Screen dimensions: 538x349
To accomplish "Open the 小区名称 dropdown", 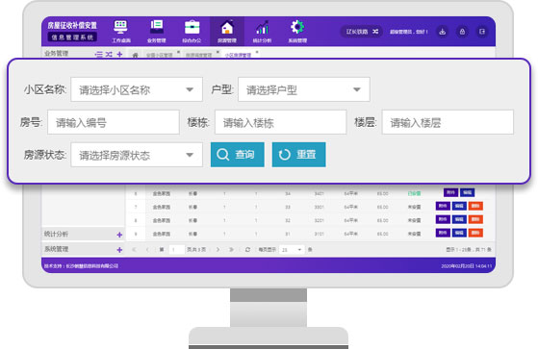I will click(137, 89).
